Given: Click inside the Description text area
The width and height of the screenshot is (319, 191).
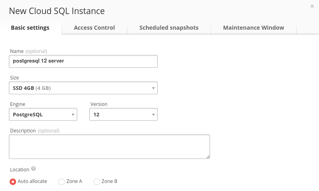Looking at the screenshot, I should point(109,146).
